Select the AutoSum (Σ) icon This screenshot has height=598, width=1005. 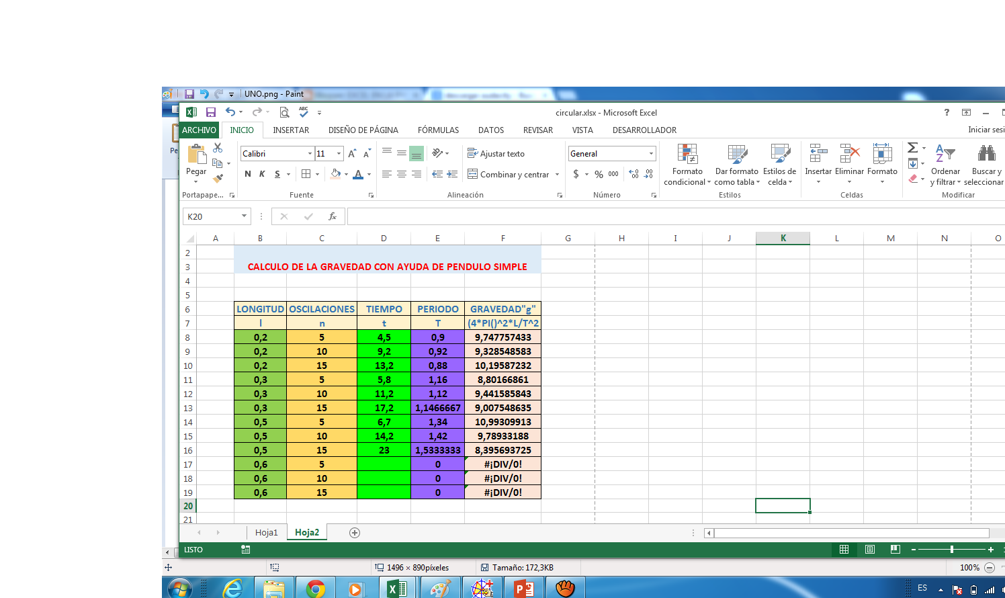coord(912,147)
